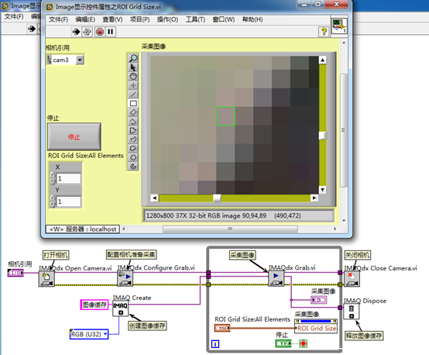Toggle Run Continuously mode
The image size is (429, 355).
[88, 32]
